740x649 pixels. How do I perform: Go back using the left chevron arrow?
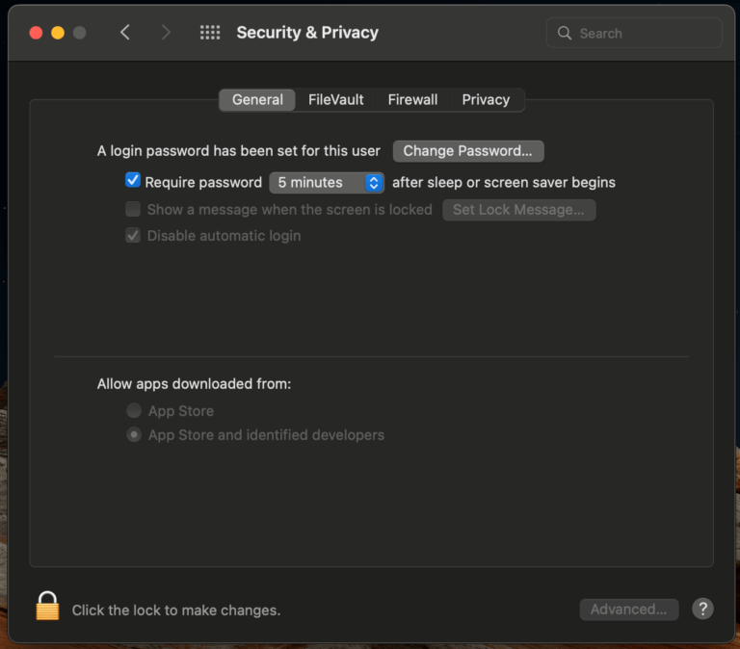124,33
